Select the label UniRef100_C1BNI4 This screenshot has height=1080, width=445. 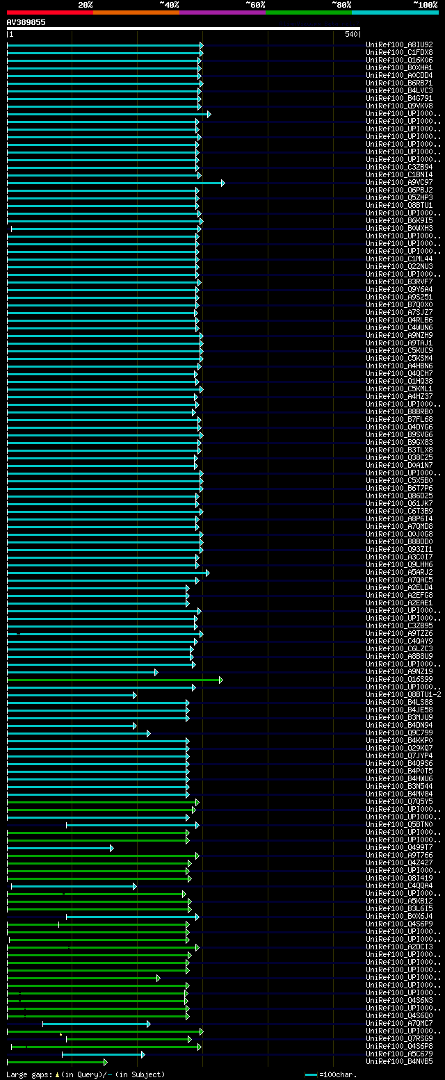(x=399, y=174)
